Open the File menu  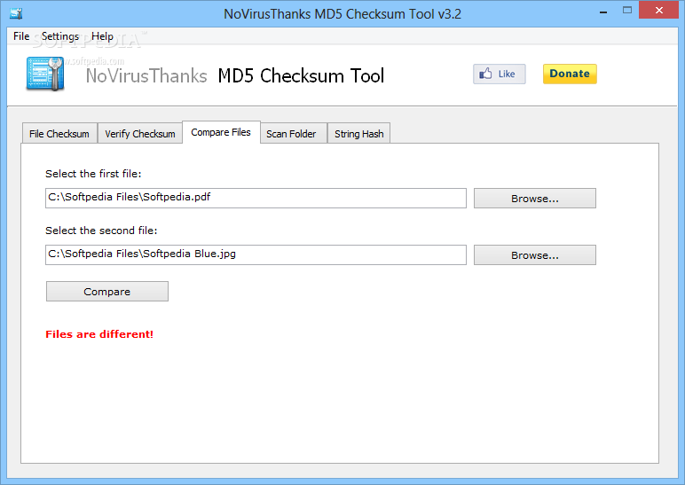coord(21,36)
